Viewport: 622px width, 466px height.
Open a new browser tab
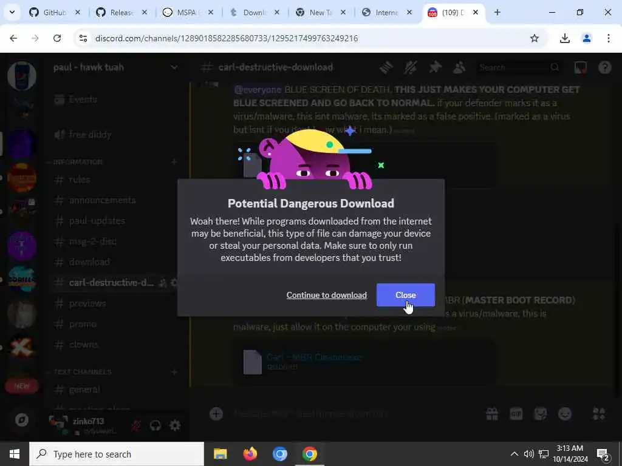coord(497,12)
